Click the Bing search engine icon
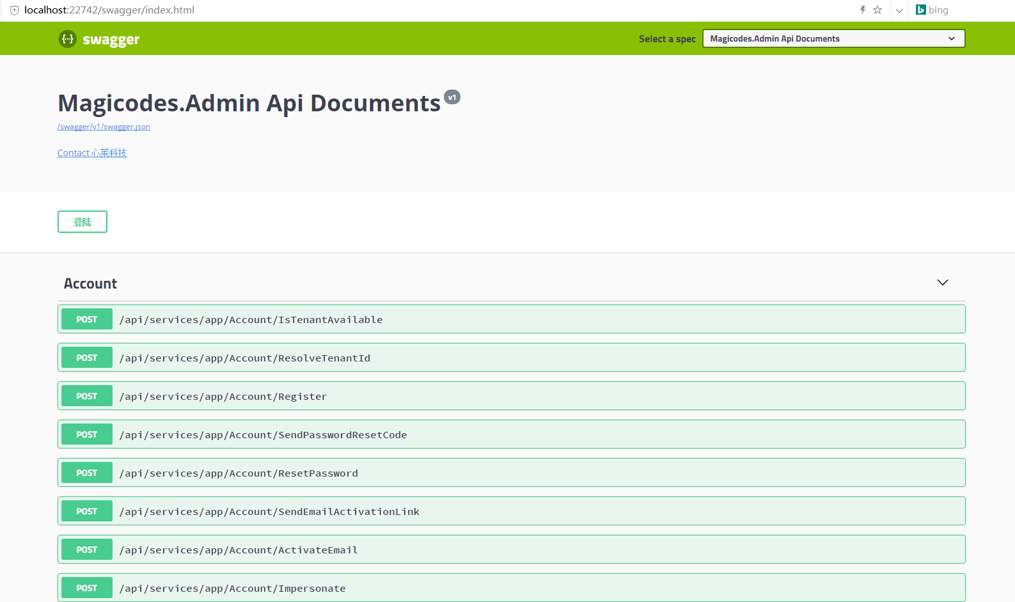The width and height of the screenshot is (1015, 602). (x=920, y=10)
